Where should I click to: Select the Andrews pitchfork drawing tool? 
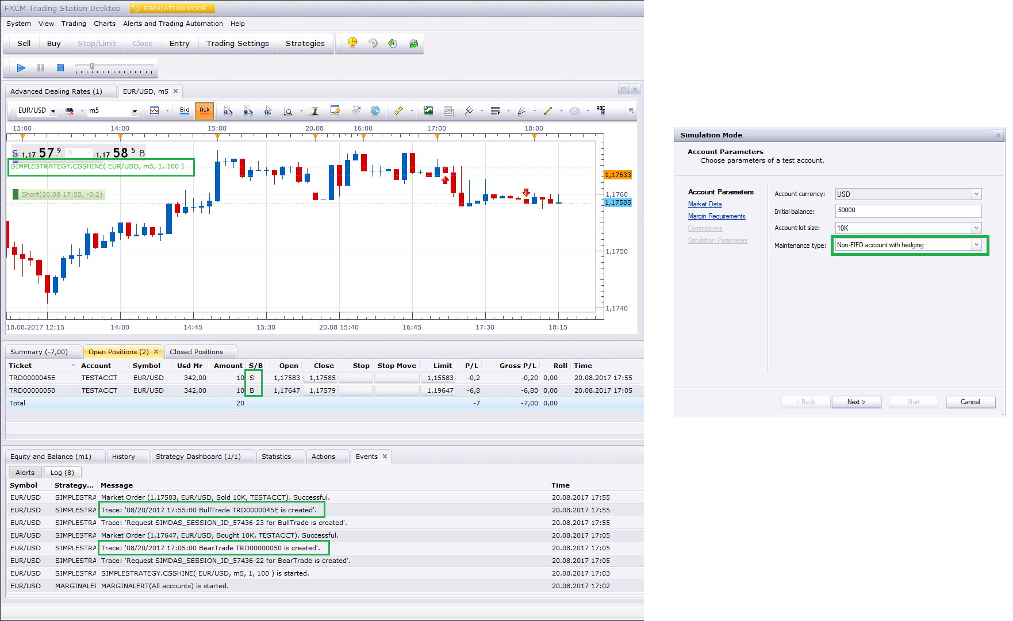tap(469, 110)
